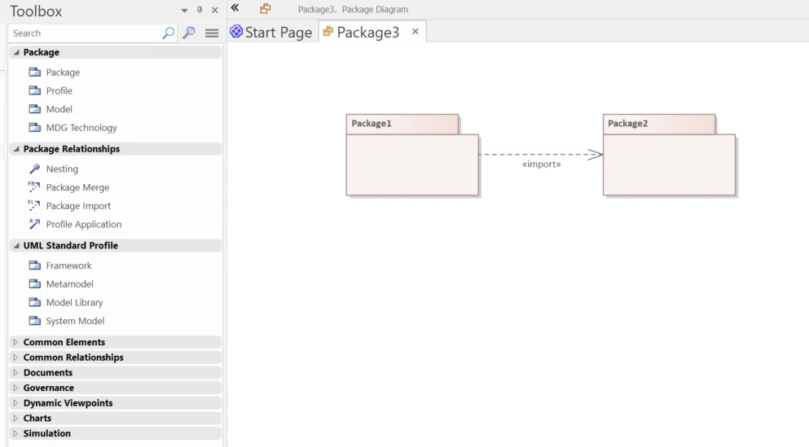Pick the Package Import connector tool
809x447 pixels.
[x=34, y=206]
